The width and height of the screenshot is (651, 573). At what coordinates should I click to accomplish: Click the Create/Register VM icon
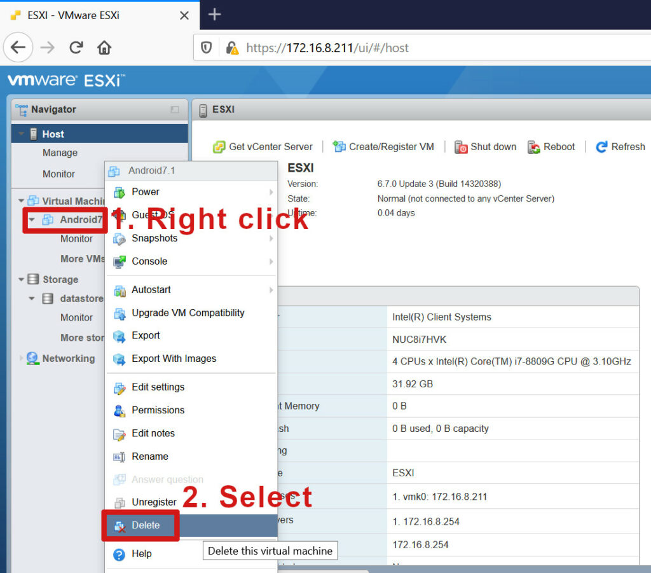point(339,146)
